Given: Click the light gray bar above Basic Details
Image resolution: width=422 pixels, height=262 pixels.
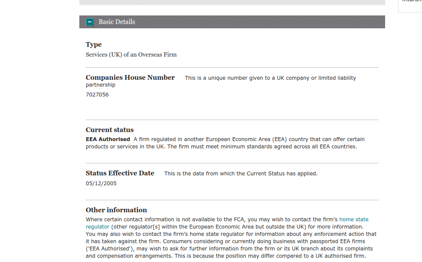Looking at the screenshot, I should (232, 2).
